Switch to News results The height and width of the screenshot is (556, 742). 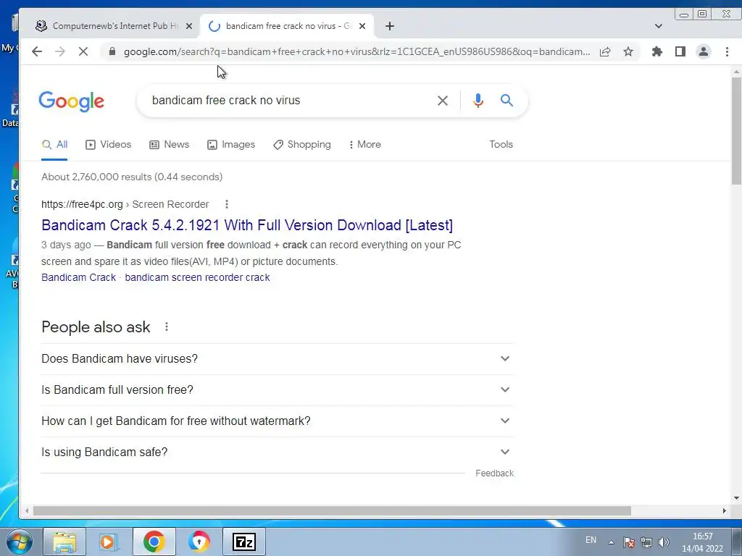tap(170, 145)
